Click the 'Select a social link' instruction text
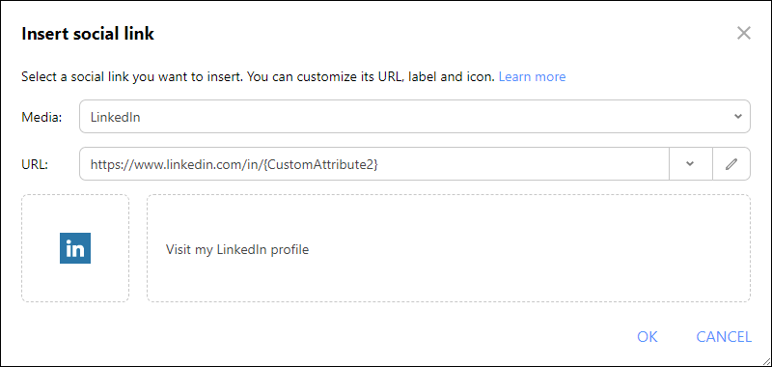Viewport: 772px width, 367px height. point(258,77)
